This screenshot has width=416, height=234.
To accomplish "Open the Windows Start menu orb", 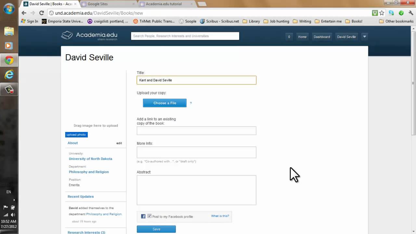I will pyautogui.click(x=9, y=9).
